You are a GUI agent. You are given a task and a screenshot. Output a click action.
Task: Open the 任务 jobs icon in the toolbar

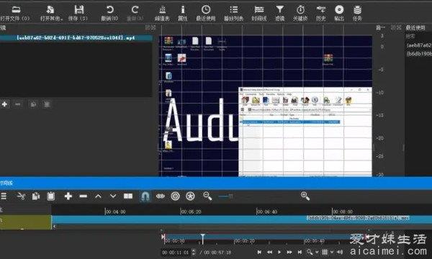357,13
